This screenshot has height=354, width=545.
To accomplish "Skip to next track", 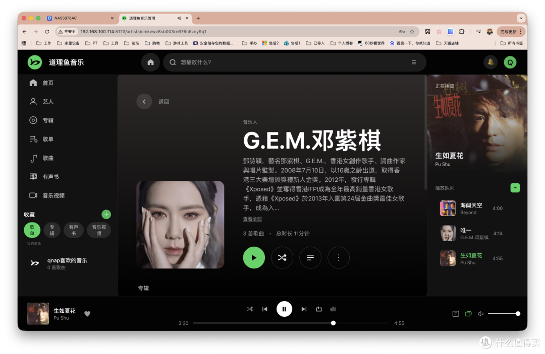I will click(304, 309).
